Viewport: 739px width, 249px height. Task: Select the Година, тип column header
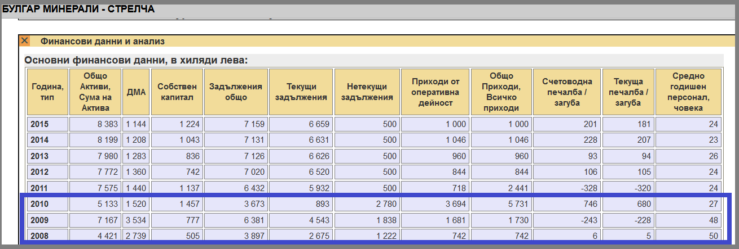[47, 92]
